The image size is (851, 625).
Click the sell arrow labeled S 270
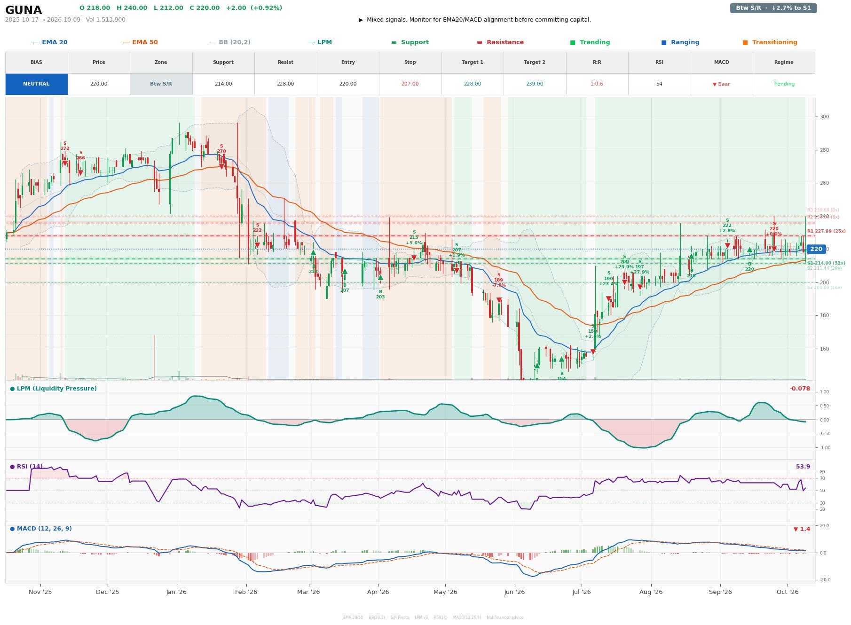[x=221, y=166]
